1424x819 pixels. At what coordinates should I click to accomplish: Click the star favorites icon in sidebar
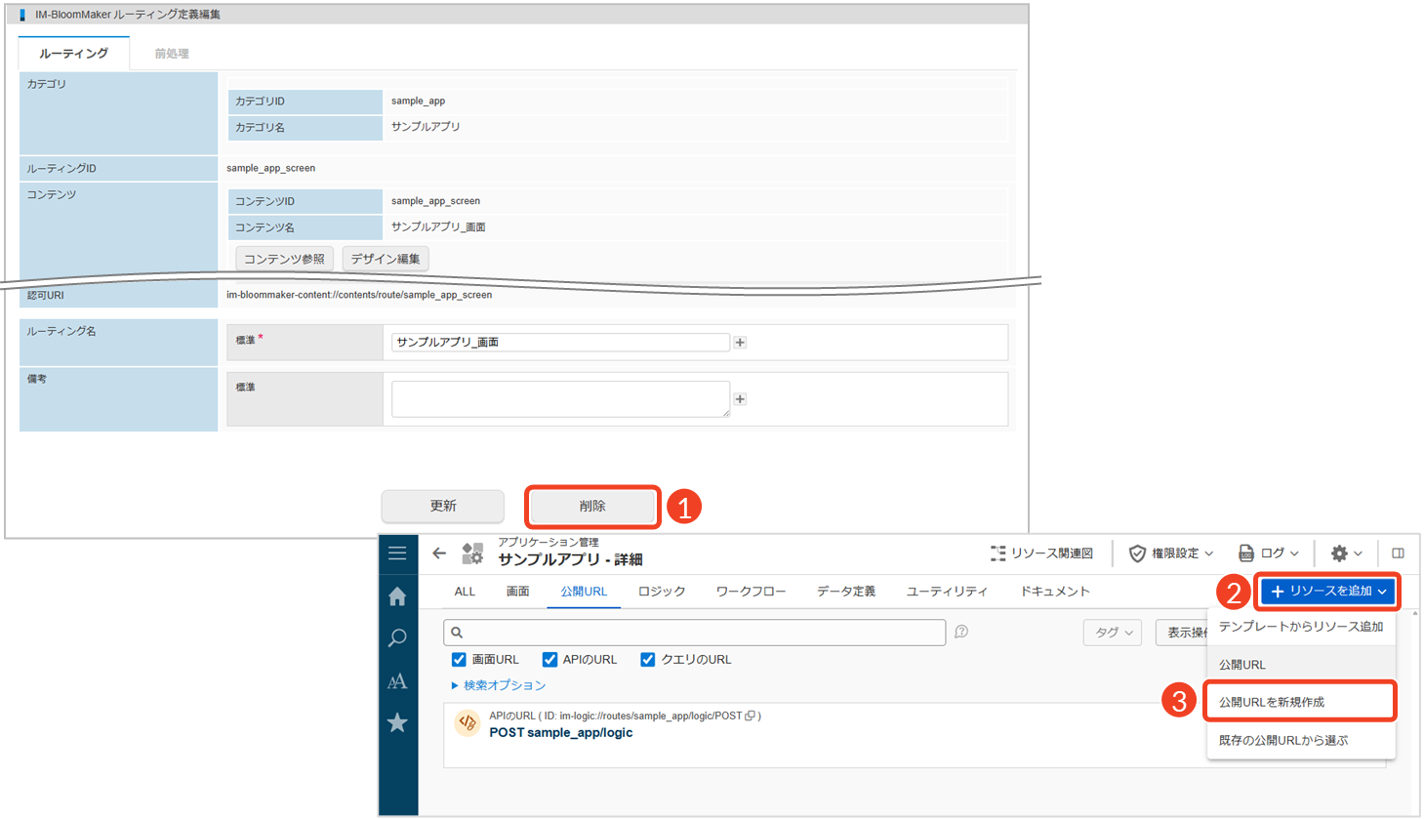[397, 723]
